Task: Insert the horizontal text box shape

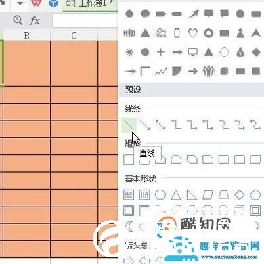Action: point(129,194)
